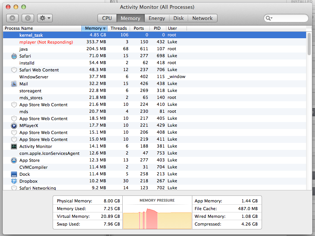Select the installd process
This screenshot has width=315, height=236.
[x=154, y=63]
